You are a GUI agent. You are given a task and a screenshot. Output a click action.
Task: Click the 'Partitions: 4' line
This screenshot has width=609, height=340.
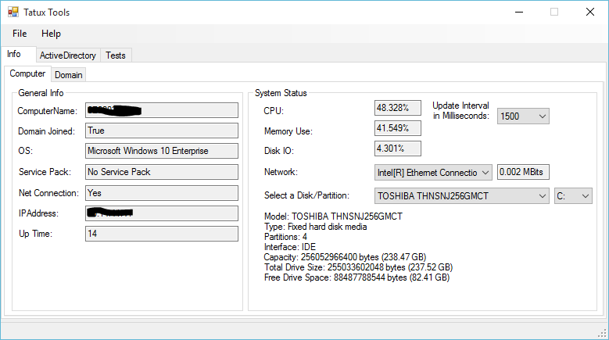click(x=285, y=237)
